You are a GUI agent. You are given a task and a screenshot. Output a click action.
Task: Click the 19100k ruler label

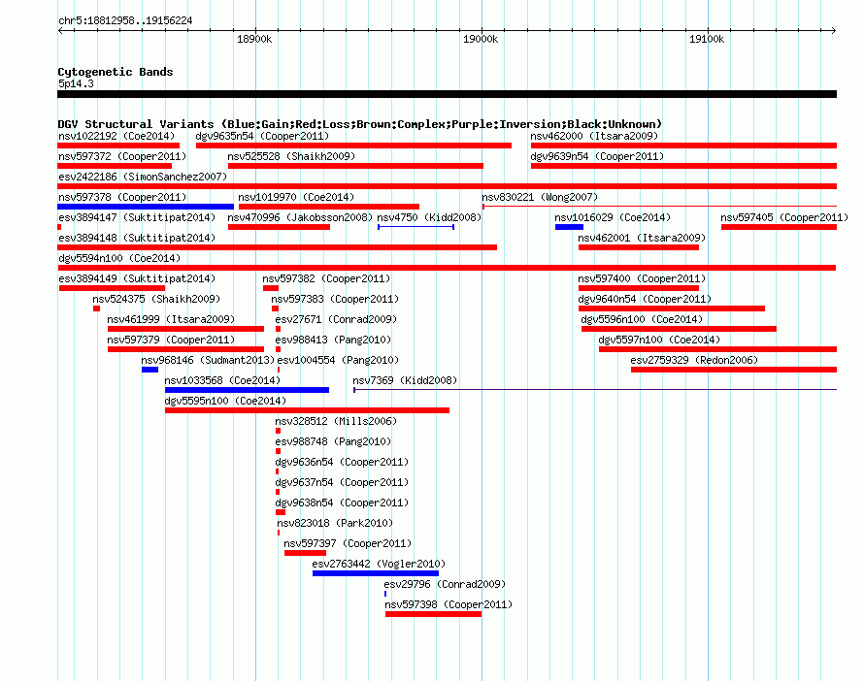point(707,39)
